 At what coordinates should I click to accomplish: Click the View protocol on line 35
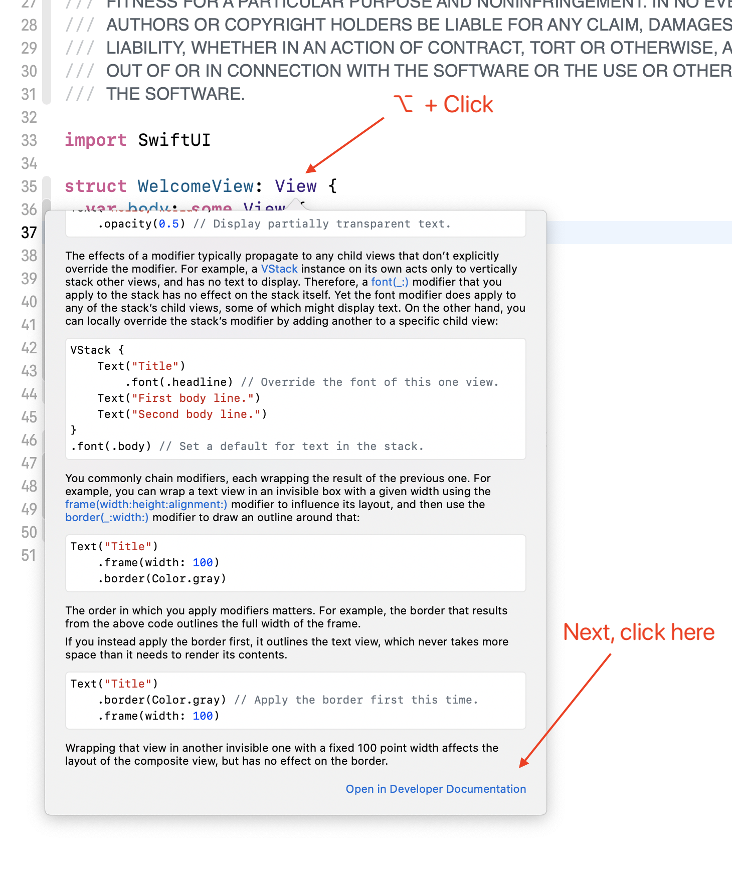296,186
